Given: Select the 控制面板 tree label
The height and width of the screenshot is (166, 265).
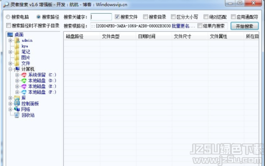Looking at the screenshot, I should (x=30, y=103).
